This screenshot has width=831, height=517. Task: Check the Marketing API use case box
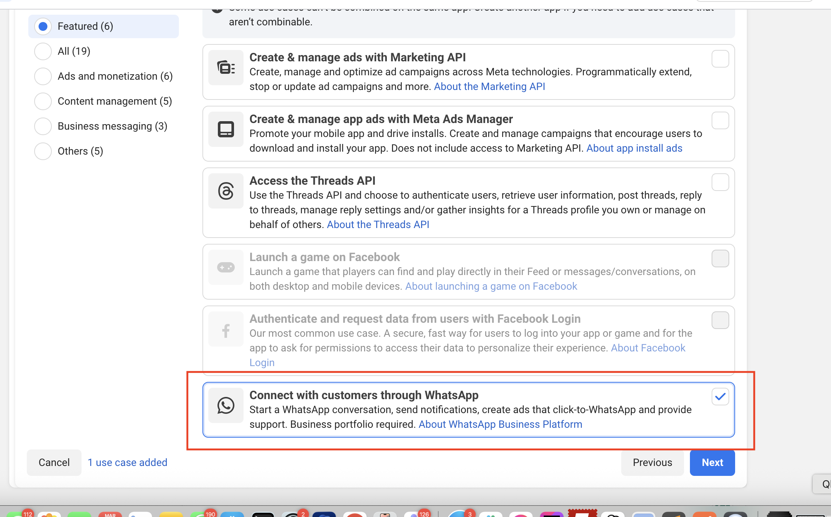720,59
